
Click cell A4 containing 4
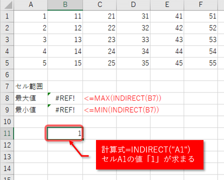click(30, 51)
